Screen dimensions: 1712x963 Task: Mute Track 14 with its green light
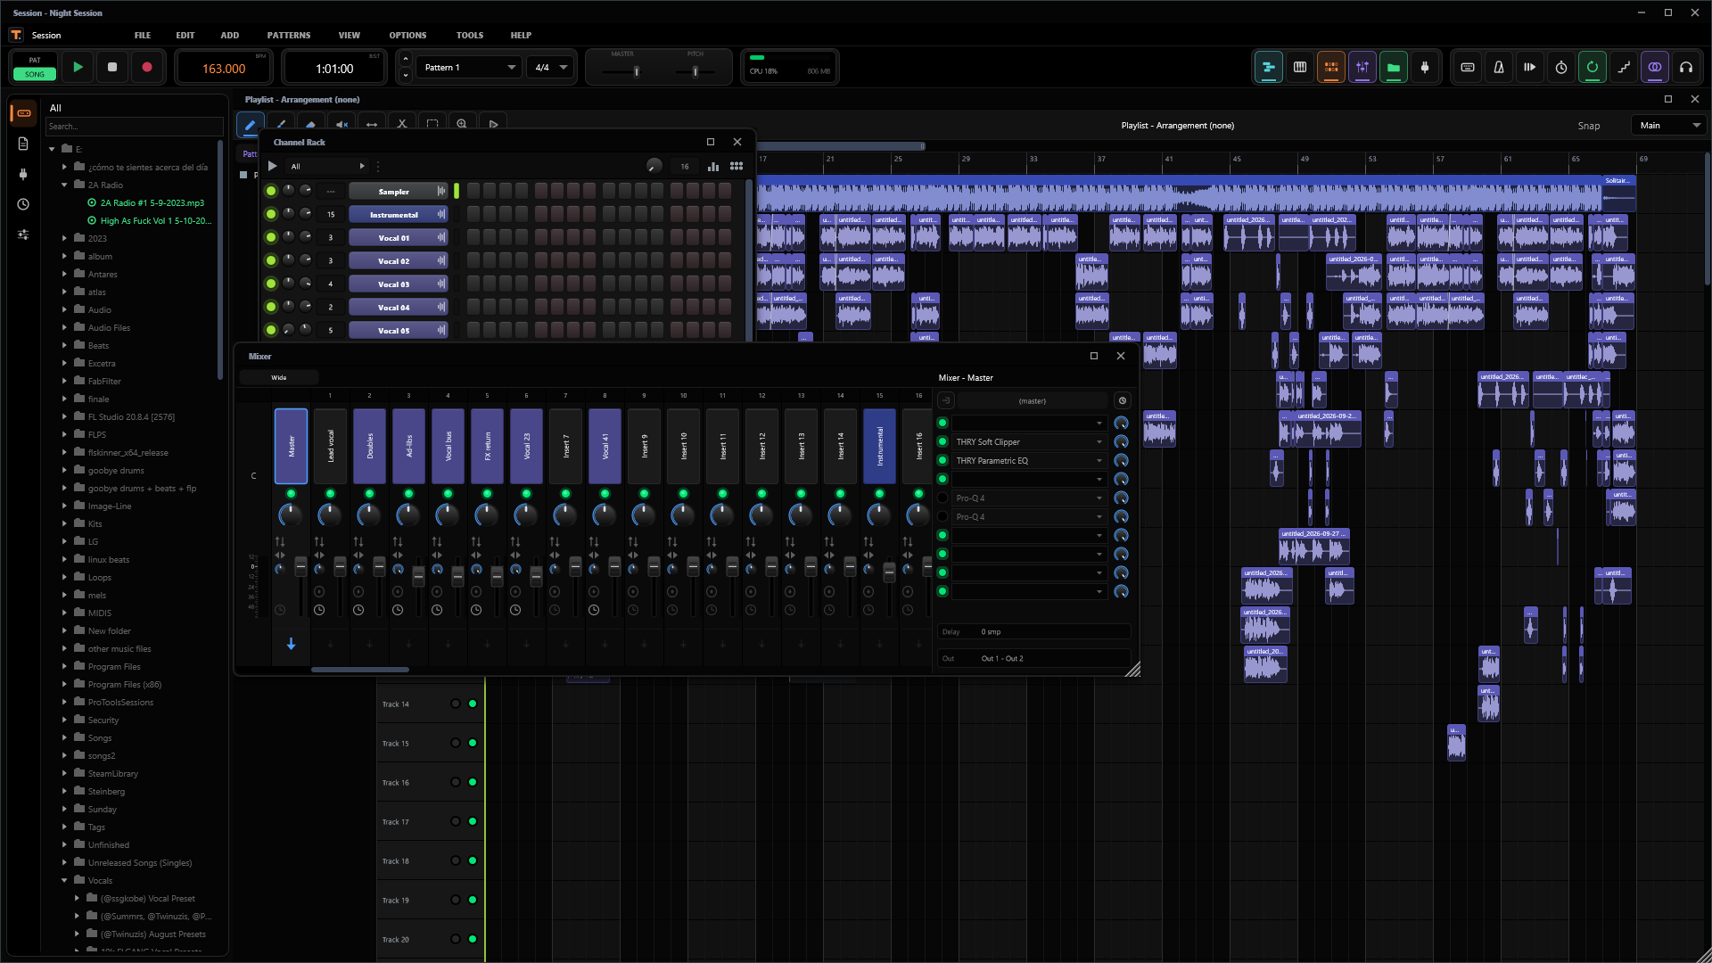(x=473, y=704)
